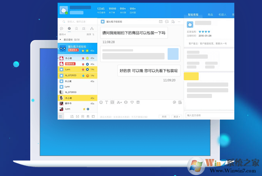This screenshot has height=176, width=262.
Task: Click the insert image icon in chat toolbar
Action: (x=112, y=102)
